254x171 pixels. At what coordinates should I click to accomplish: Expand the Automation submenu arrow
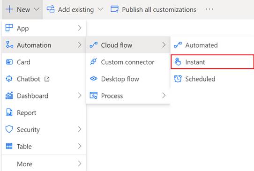click(80, 45)
